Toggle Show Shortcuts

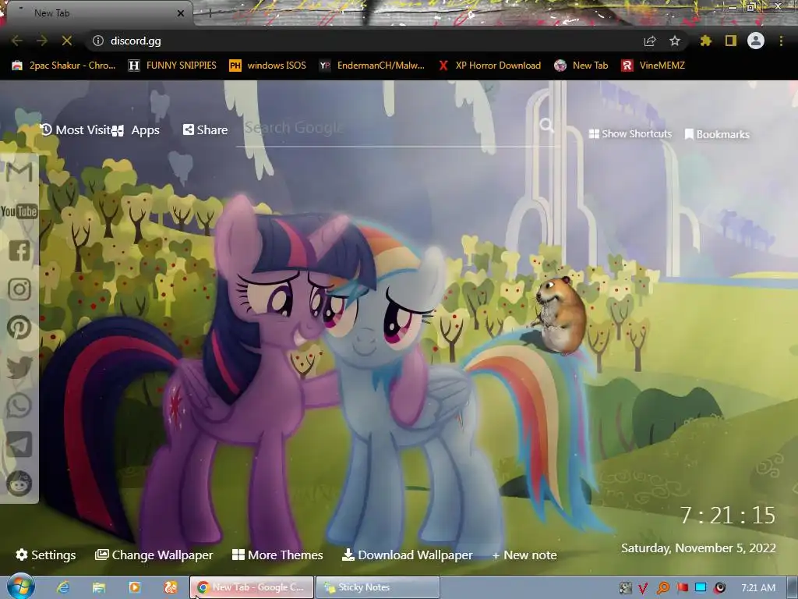[x=630, y=134]
